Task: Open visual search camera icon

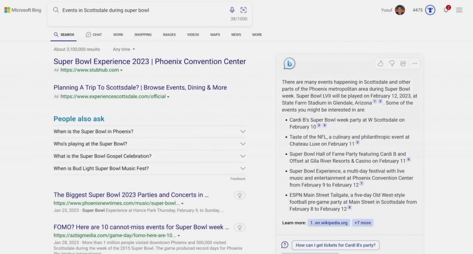Action: click(x=243, y=10)
